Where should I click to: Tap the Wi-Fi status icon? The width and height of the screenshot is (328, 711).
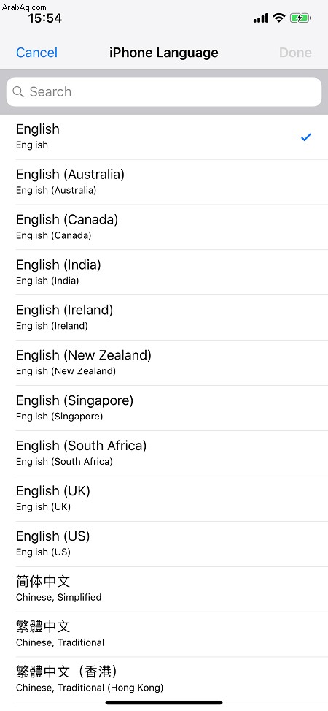(278, 18)
